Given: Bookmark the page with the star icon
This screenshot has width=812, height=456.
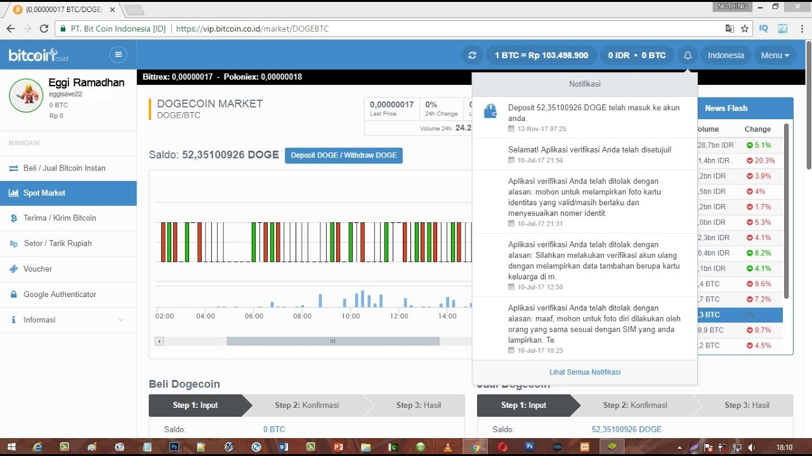Looking at the screenshot, I should pos(745,28).
